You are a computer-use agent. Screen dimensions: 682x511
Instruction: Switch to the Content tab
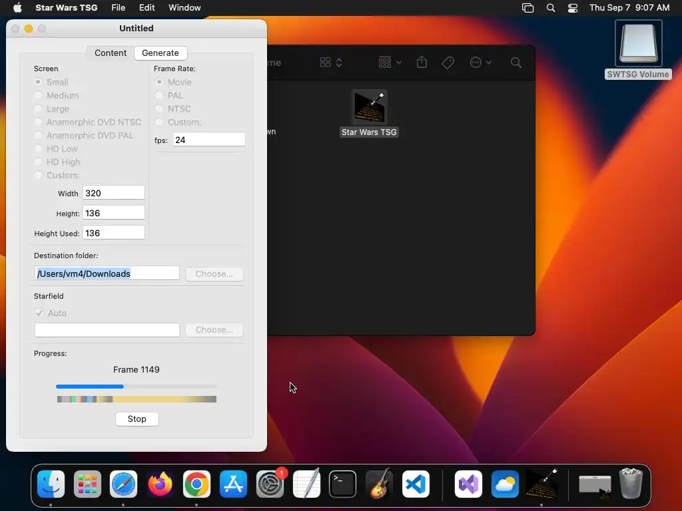coord(111,53)
